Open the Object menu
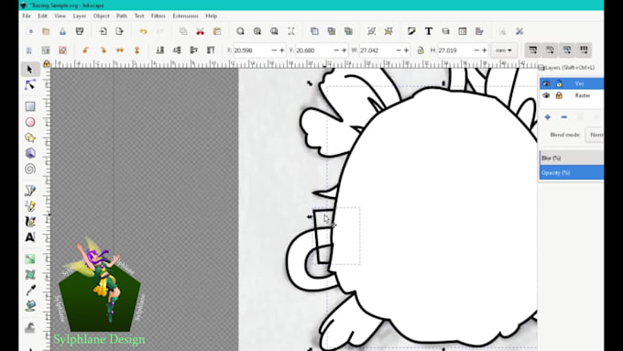Viewport: 623px width, 351px height. pyautogui.click(x=102, y=16)
